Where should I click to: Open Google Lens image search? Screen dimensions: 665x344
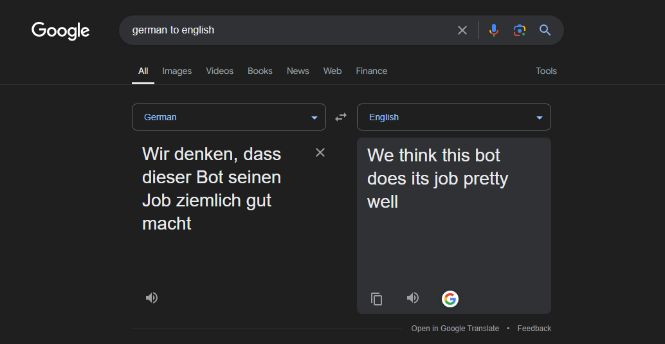520,30
